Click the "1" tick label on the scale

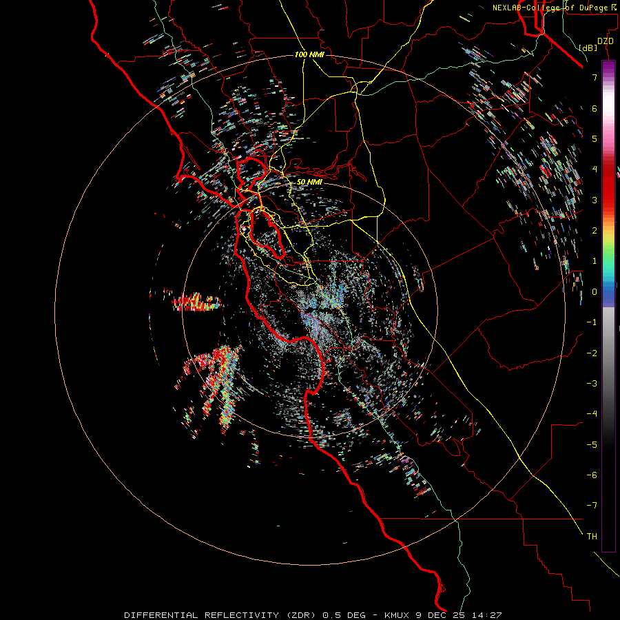(x=595, y=261)
